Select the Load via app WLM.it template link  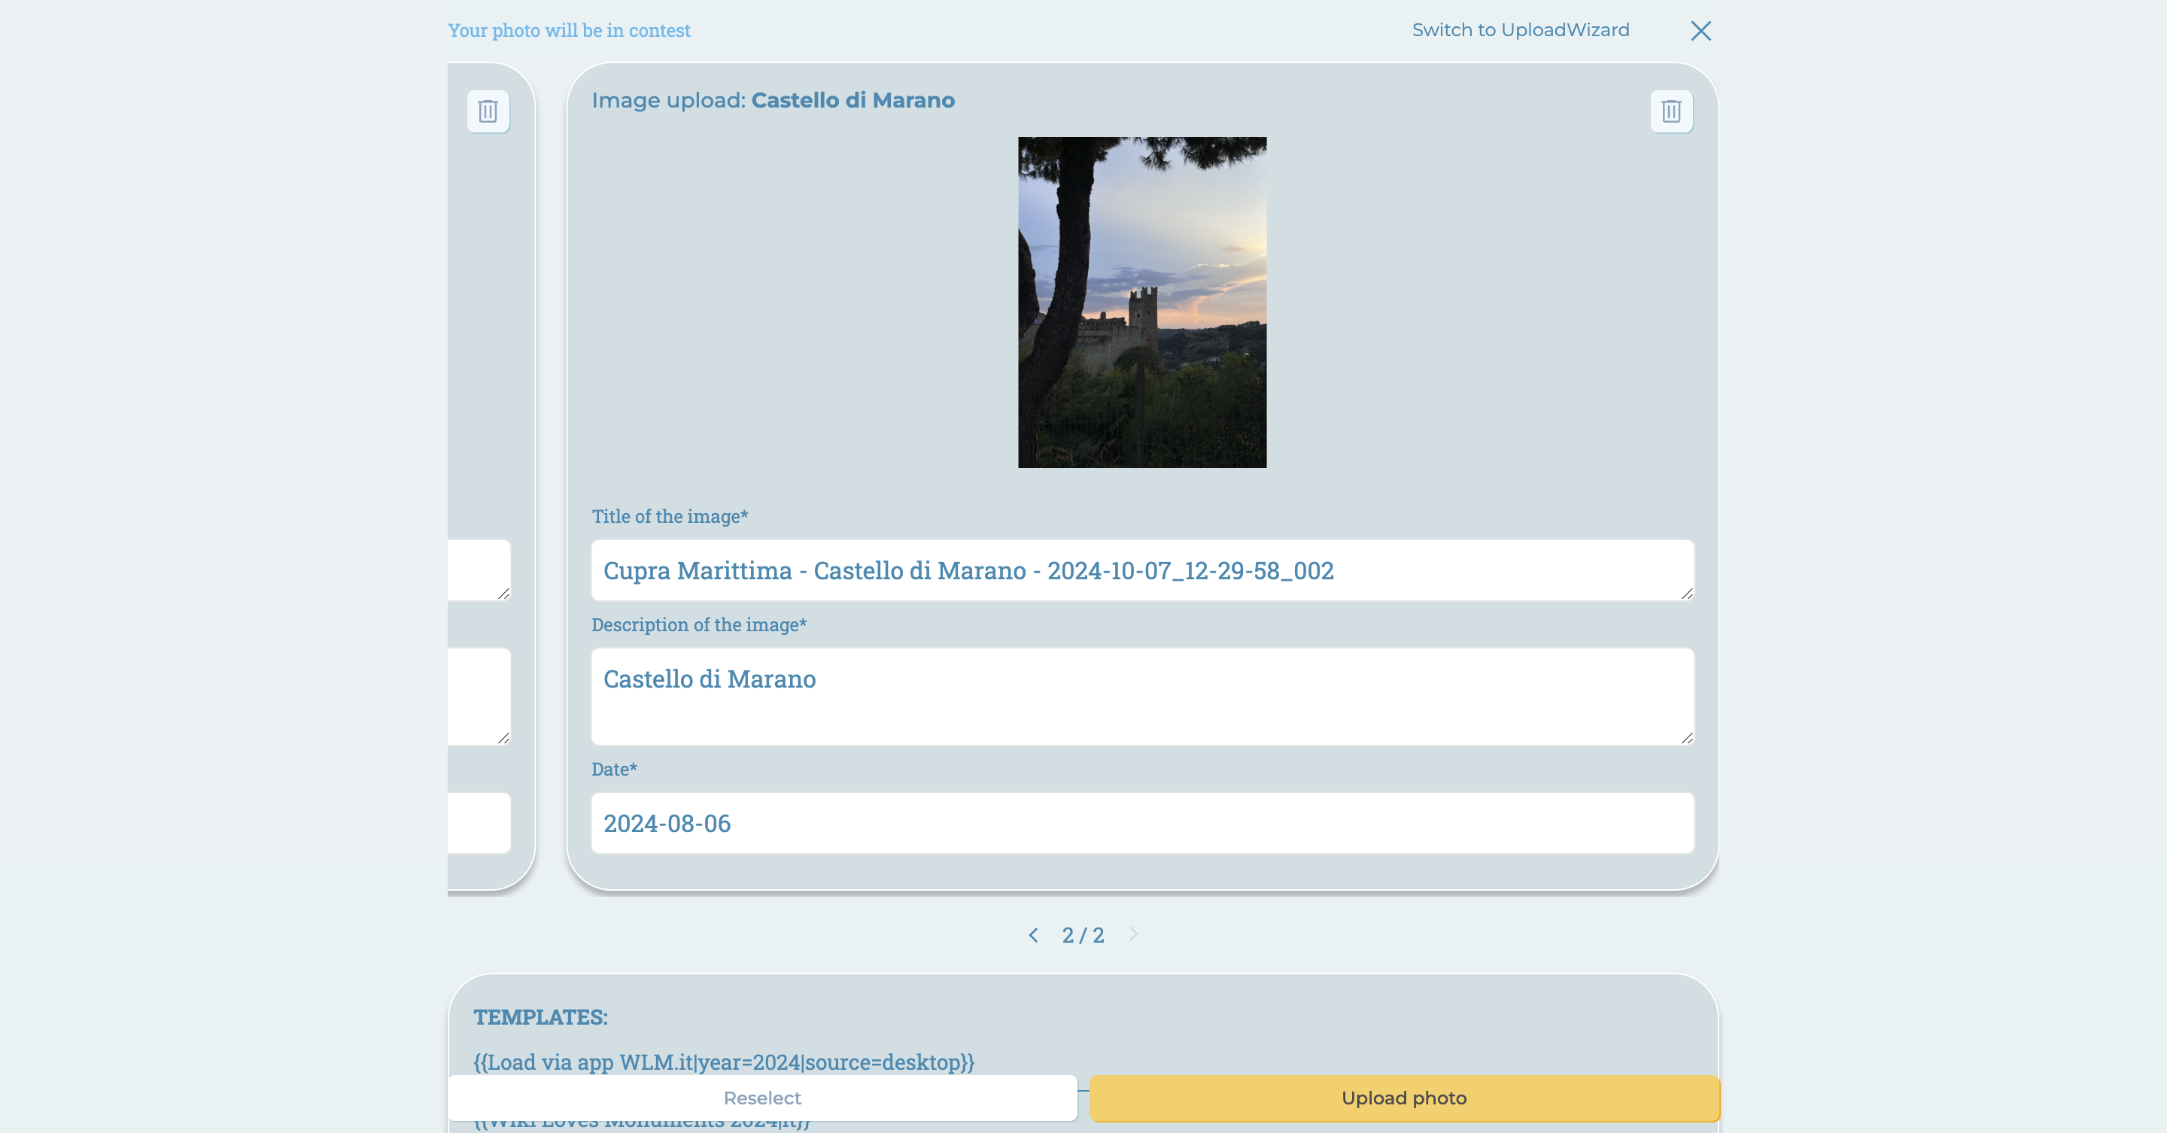tap(722, 1062)
